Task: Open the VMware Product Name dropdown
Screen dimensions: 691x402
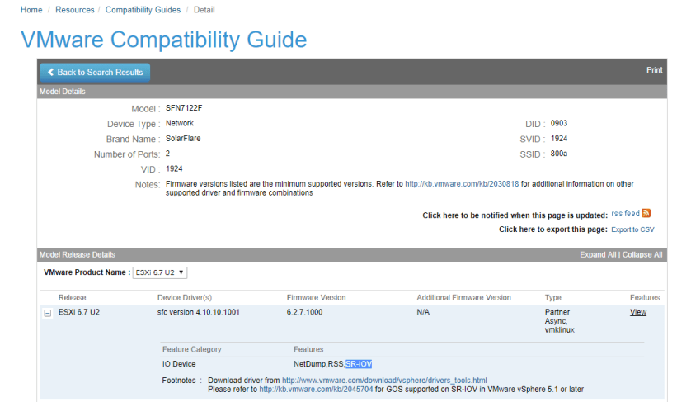Action: pyautogui.click(x=160, y=272)
